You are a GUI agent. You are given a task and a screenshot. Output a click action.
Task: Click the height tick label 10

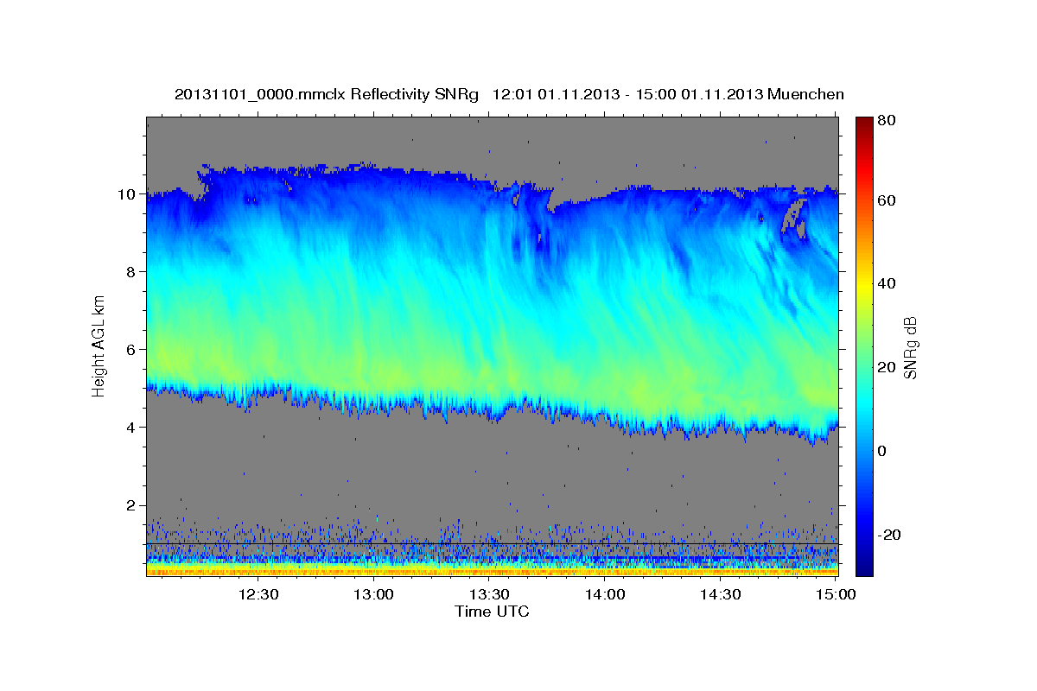(128, 194)
